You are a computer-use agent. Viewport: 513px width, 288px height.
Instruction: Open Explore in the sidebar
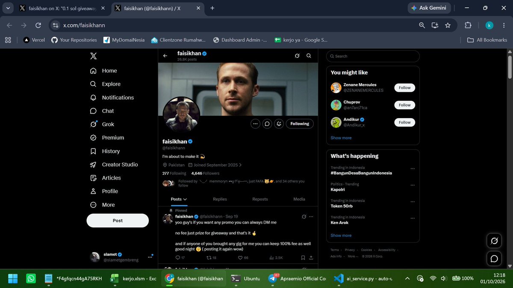(106, 84)
